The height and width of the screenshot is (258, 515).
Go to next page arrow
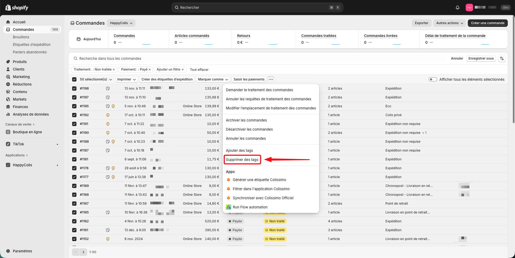83,252
